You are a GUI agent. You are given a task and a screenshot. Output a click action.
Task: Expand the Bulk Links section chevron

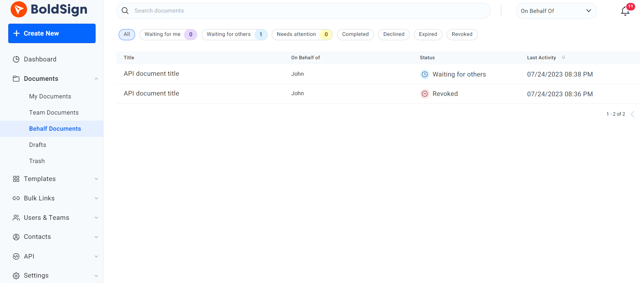(x=96, y=198)
